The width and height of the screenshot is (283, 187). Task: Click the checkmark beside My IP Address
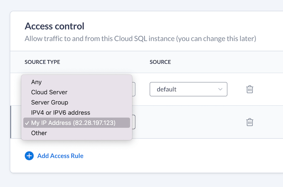(27, 123)
